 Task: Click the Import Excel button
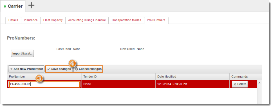coord(23,53)
